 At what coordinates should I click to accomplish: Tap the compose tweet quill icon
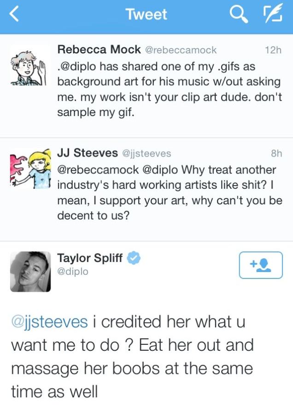click(273, 14)
